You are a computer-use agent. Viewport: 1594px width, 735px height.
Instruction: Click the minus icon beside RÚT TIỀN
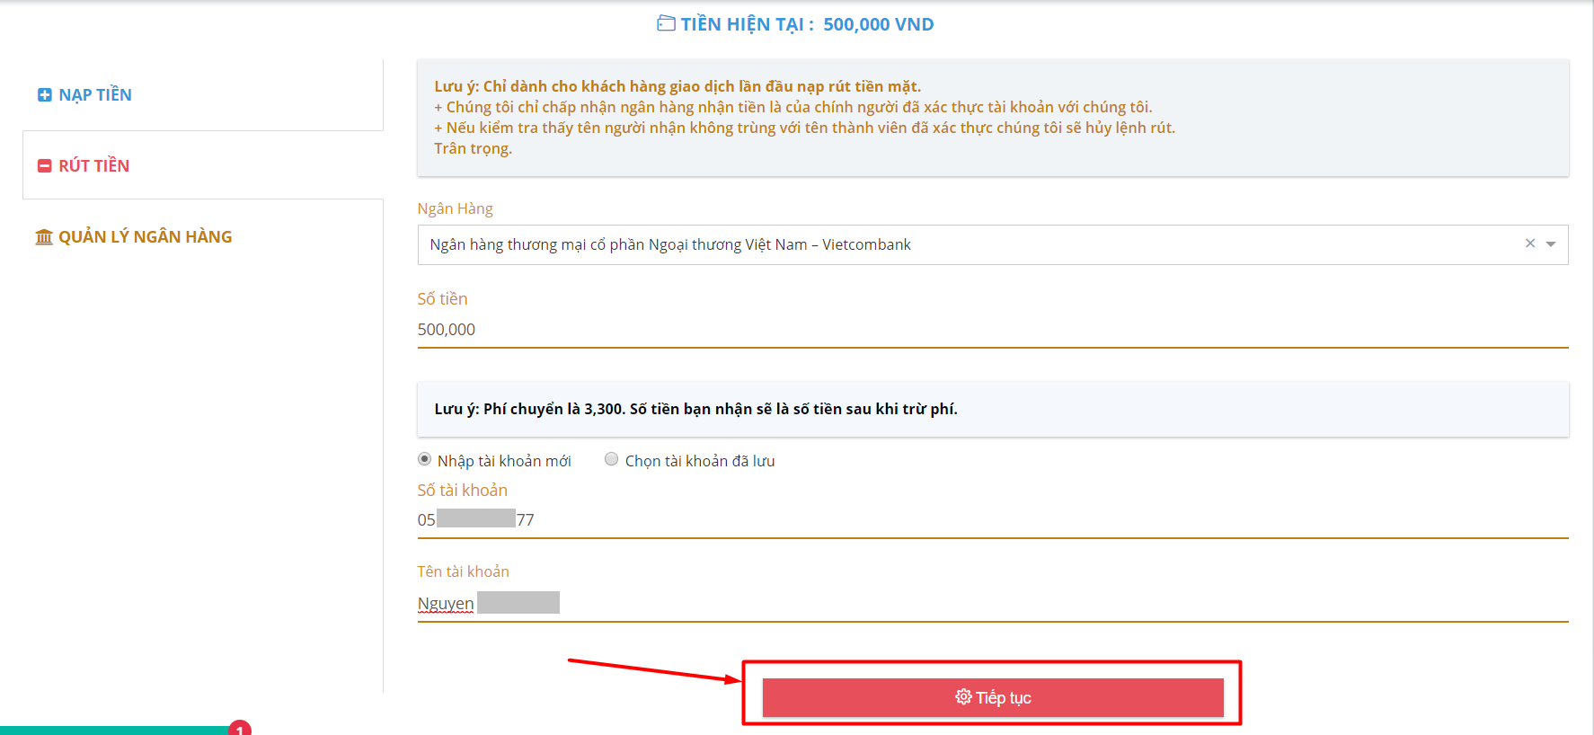coord(45,166)
